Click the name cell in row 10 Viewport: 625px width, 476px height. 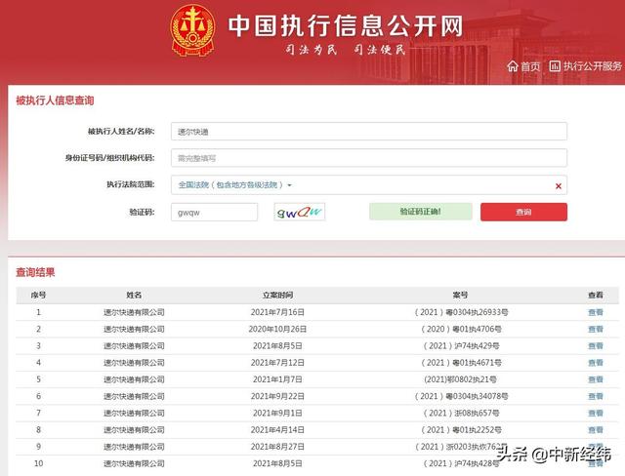coord(134,463)
